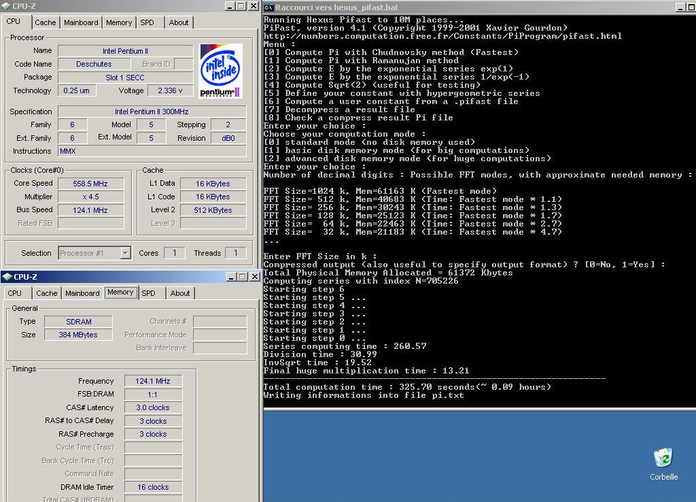
Task: Click the command prompt window title icon
Action: [268, 7]
